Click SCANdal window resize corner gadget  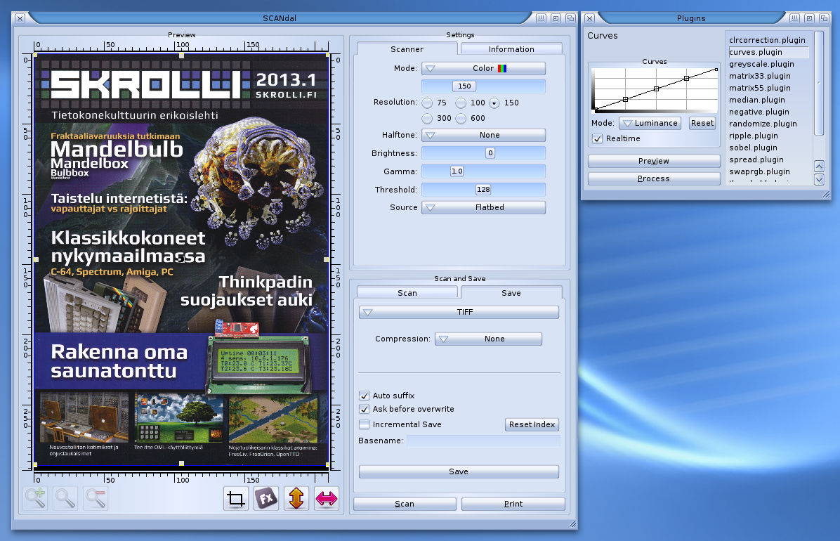click(572, 524)
